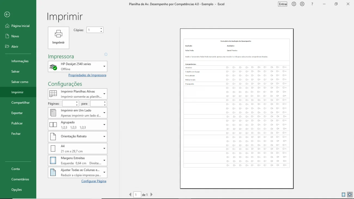Open Página Inicial from the sidebar
The height and width of the screenshot is (199, 354).
(x=18, y=26)
